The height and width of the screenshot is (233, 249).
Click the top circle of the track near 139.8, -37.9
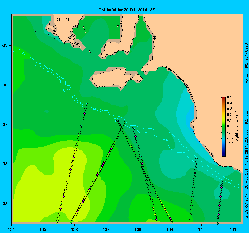[197, 158]
